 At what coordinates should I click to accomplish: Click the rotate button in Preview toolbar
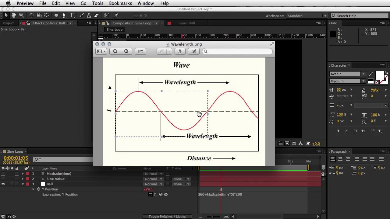tap(180, 51)
